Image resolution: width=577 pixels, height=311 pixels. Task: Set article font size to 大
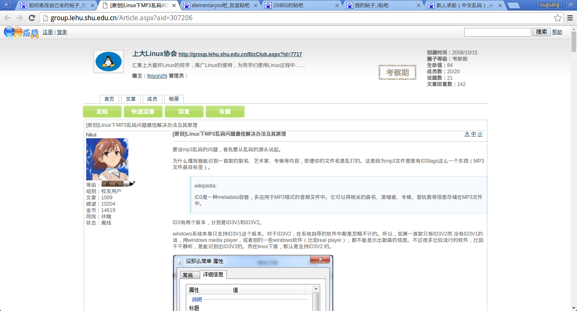click(x=467, y=134)
